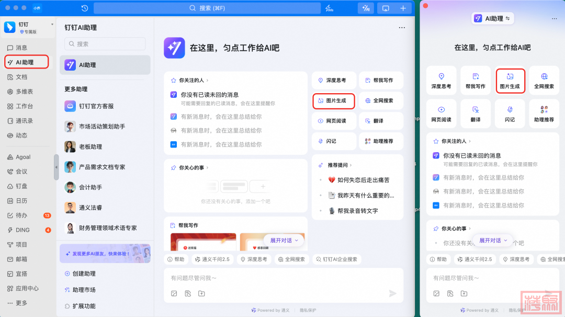Screen dimensions: 565x317
Task: Click the top 搜索 (⌘F) bar
Action: coord(207,8)
